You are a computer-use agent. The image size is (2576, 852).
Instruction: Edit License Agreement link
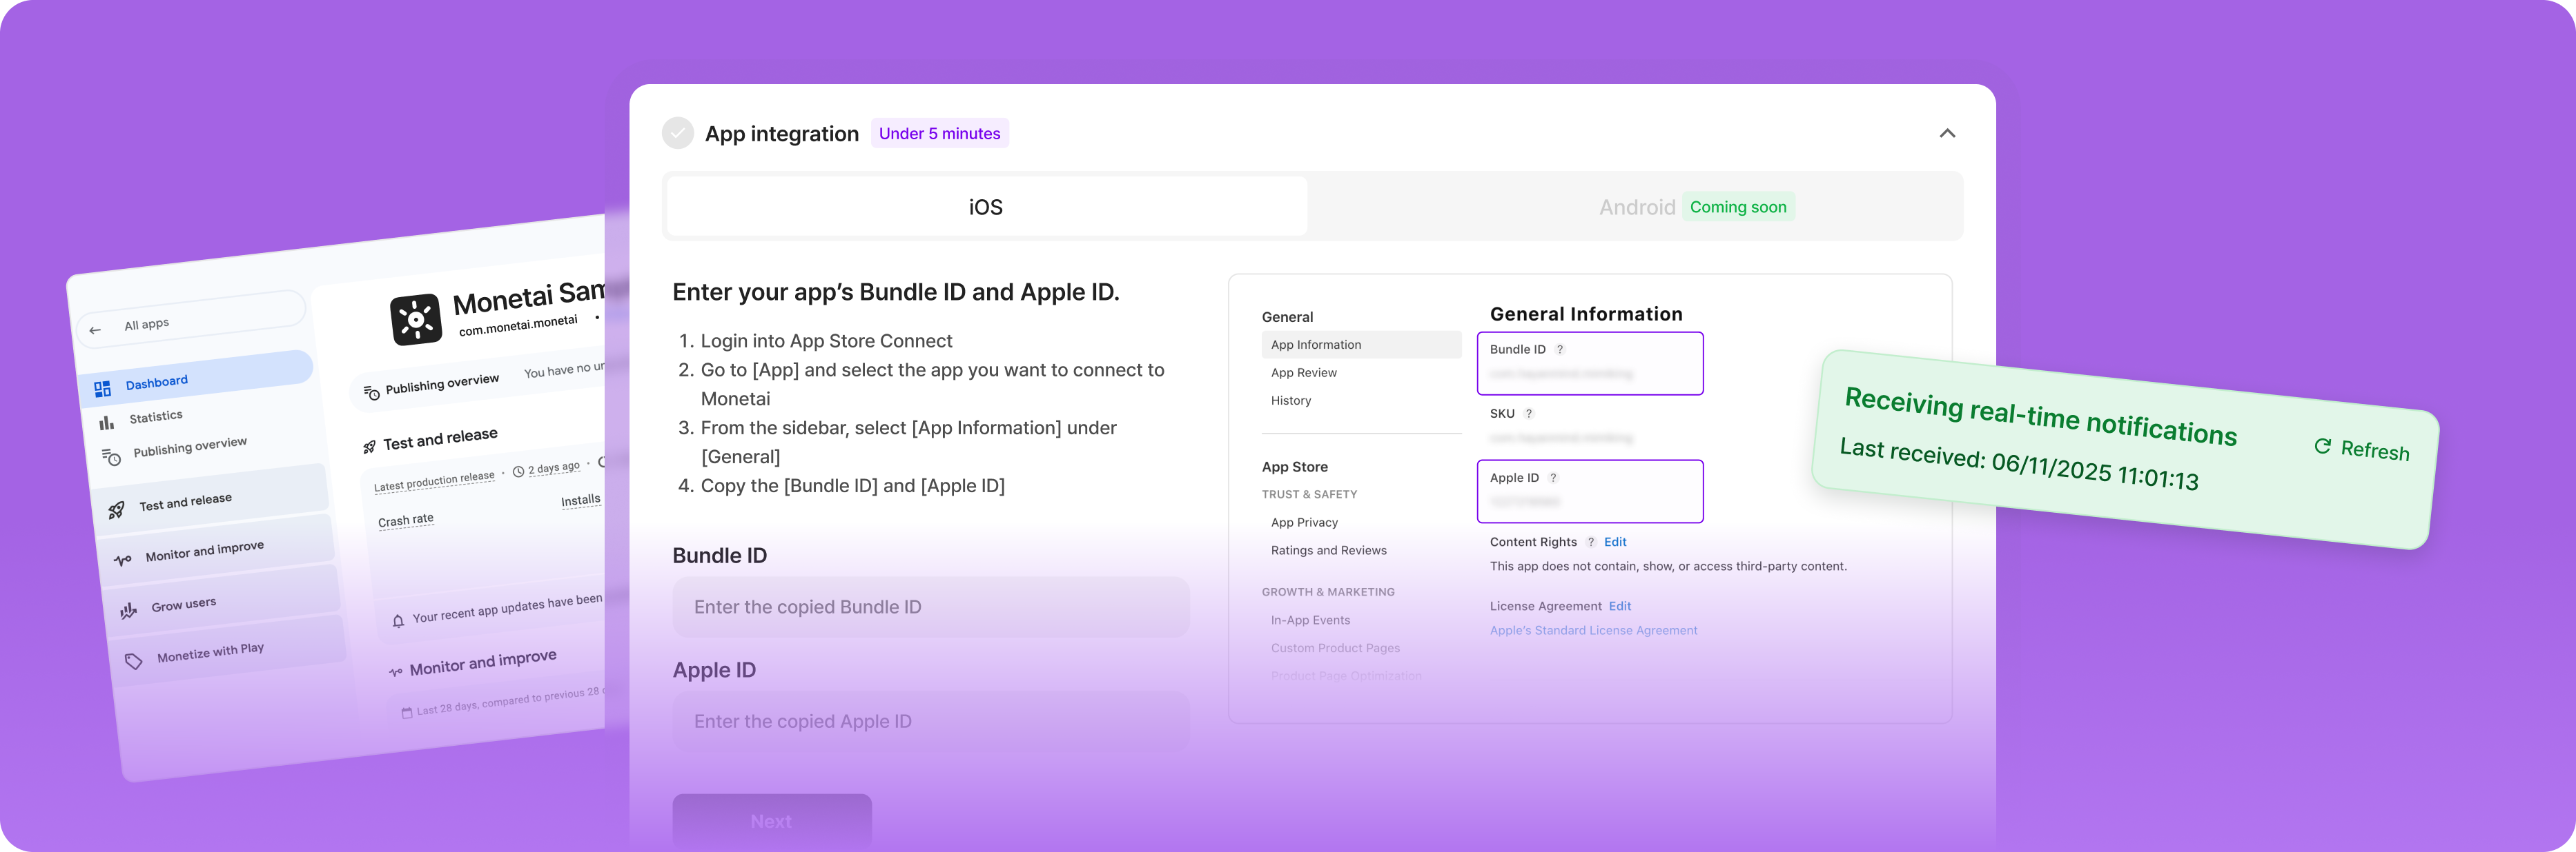1620,607
